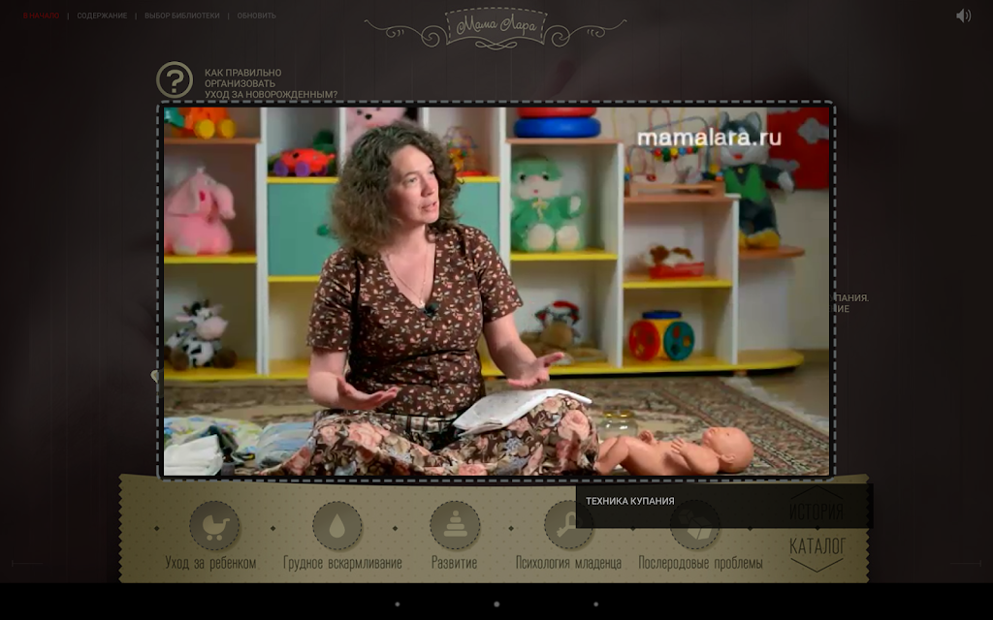Click the video player frame
This screenshot has width=993, height=620.
496,291
